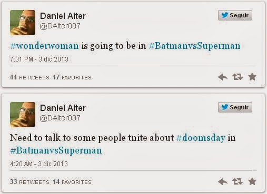Open the 7:31 PM - 3 dic 2013 timestamp

39,59
